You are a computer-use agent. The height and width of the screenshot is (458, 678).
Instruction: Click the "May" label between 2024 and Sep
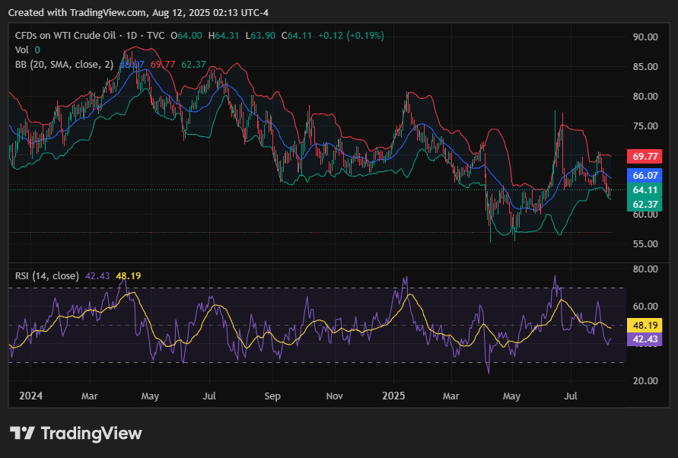point(150,396)
